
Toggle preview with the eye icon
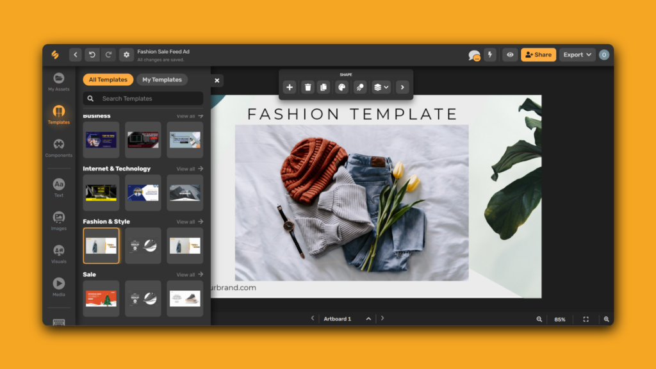pos(510,55)
